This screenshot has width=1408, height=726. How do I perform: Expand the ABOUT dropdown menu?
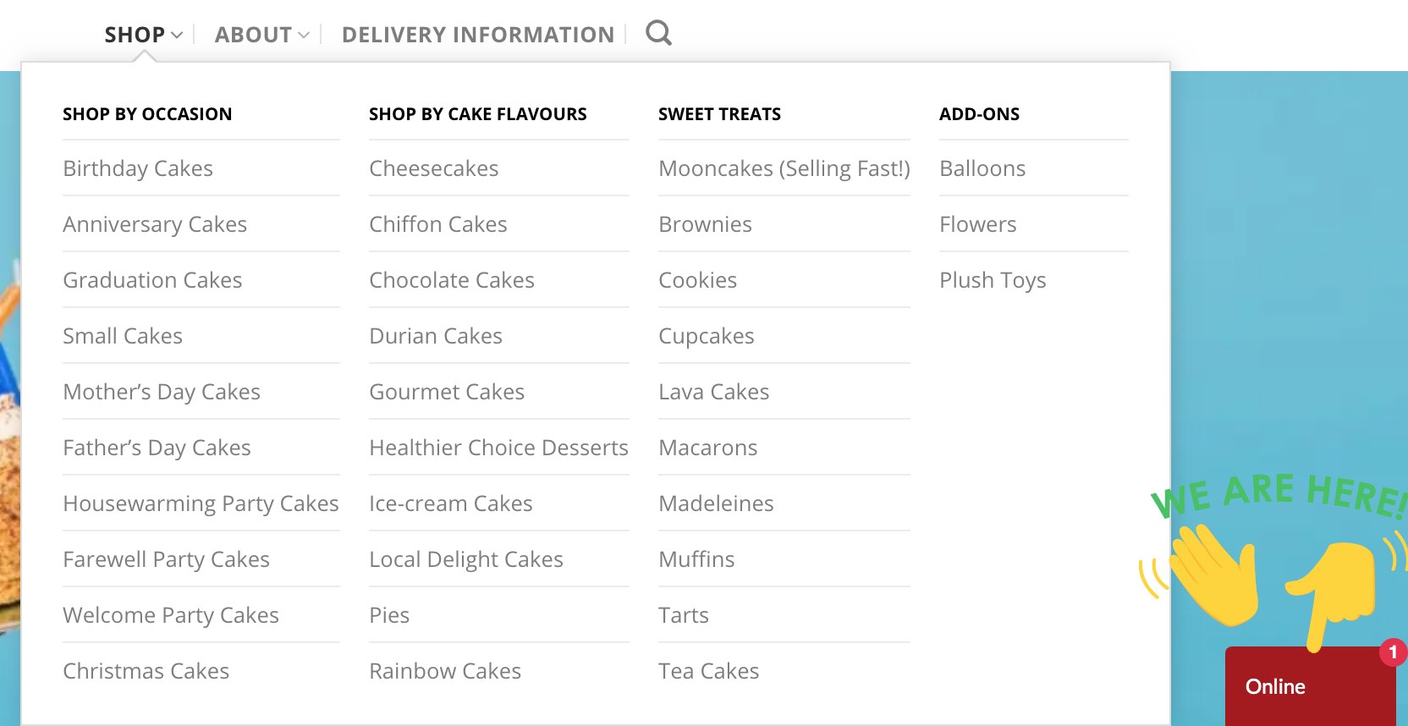[261, 35]
